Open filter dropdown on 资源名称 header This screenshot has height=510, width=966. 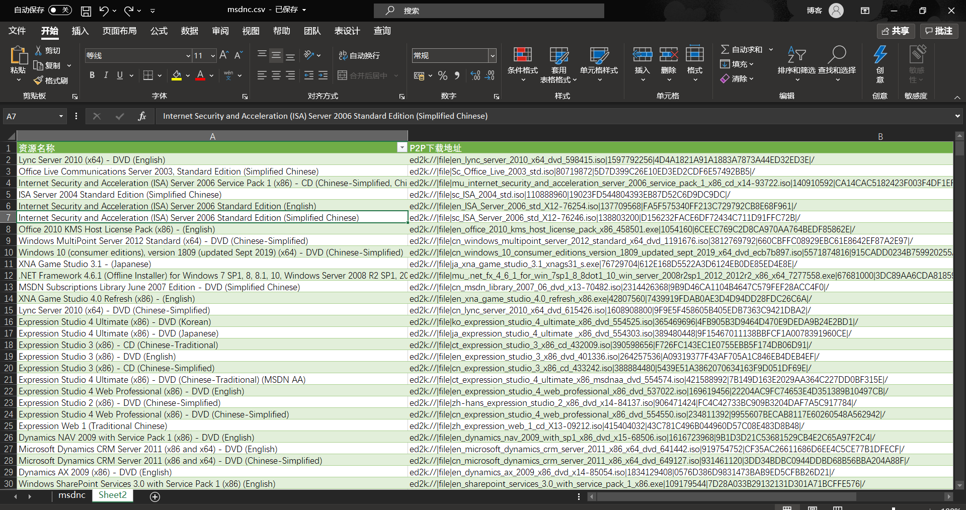401,147
